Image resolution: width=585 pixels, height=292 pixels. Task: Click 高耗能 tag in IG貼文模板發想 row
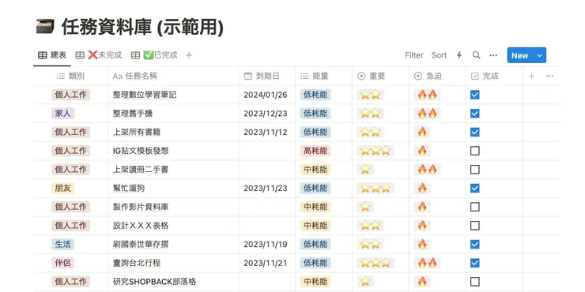315,151
